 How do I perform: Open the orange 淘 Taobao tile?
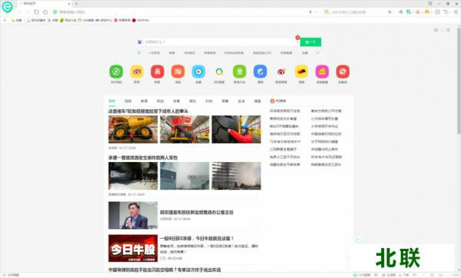tap(178, 71)
